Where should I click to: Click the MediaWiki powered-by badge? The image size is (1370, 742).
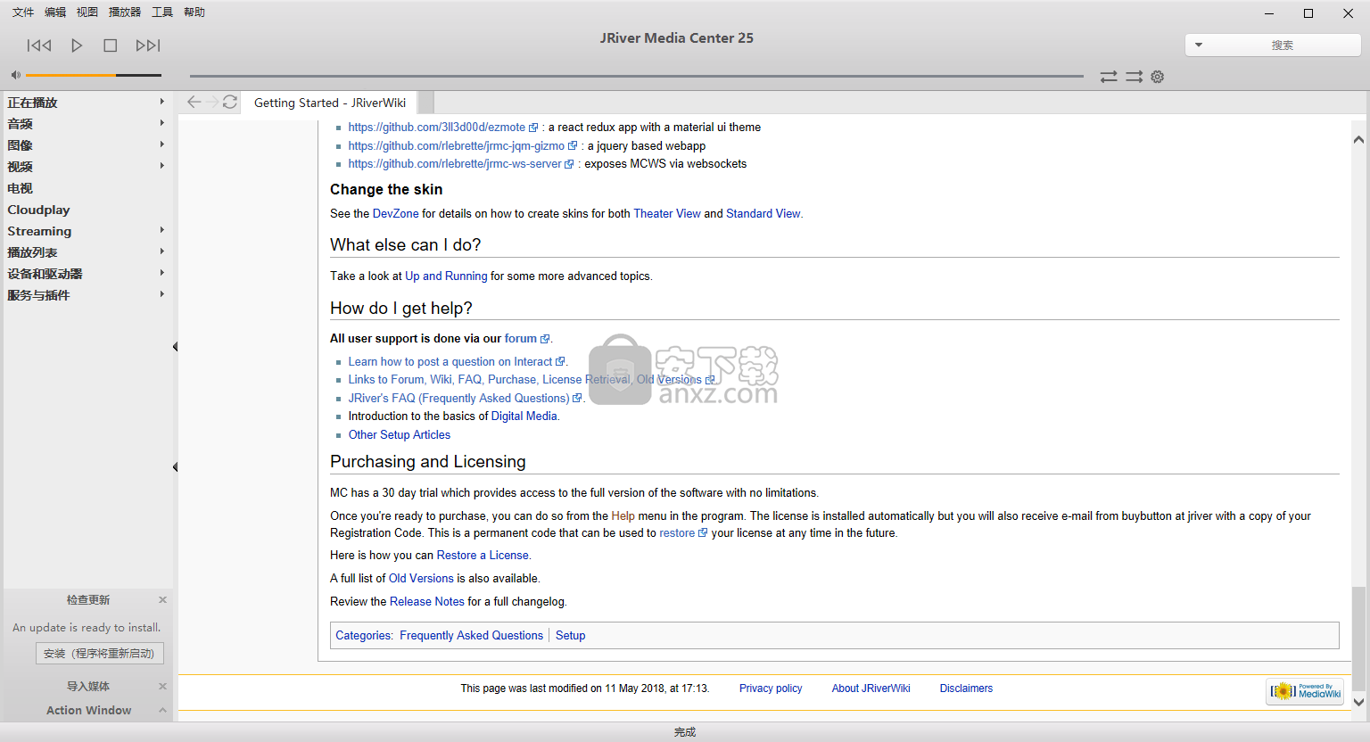pyautogui.click(x=1305, y=691)
